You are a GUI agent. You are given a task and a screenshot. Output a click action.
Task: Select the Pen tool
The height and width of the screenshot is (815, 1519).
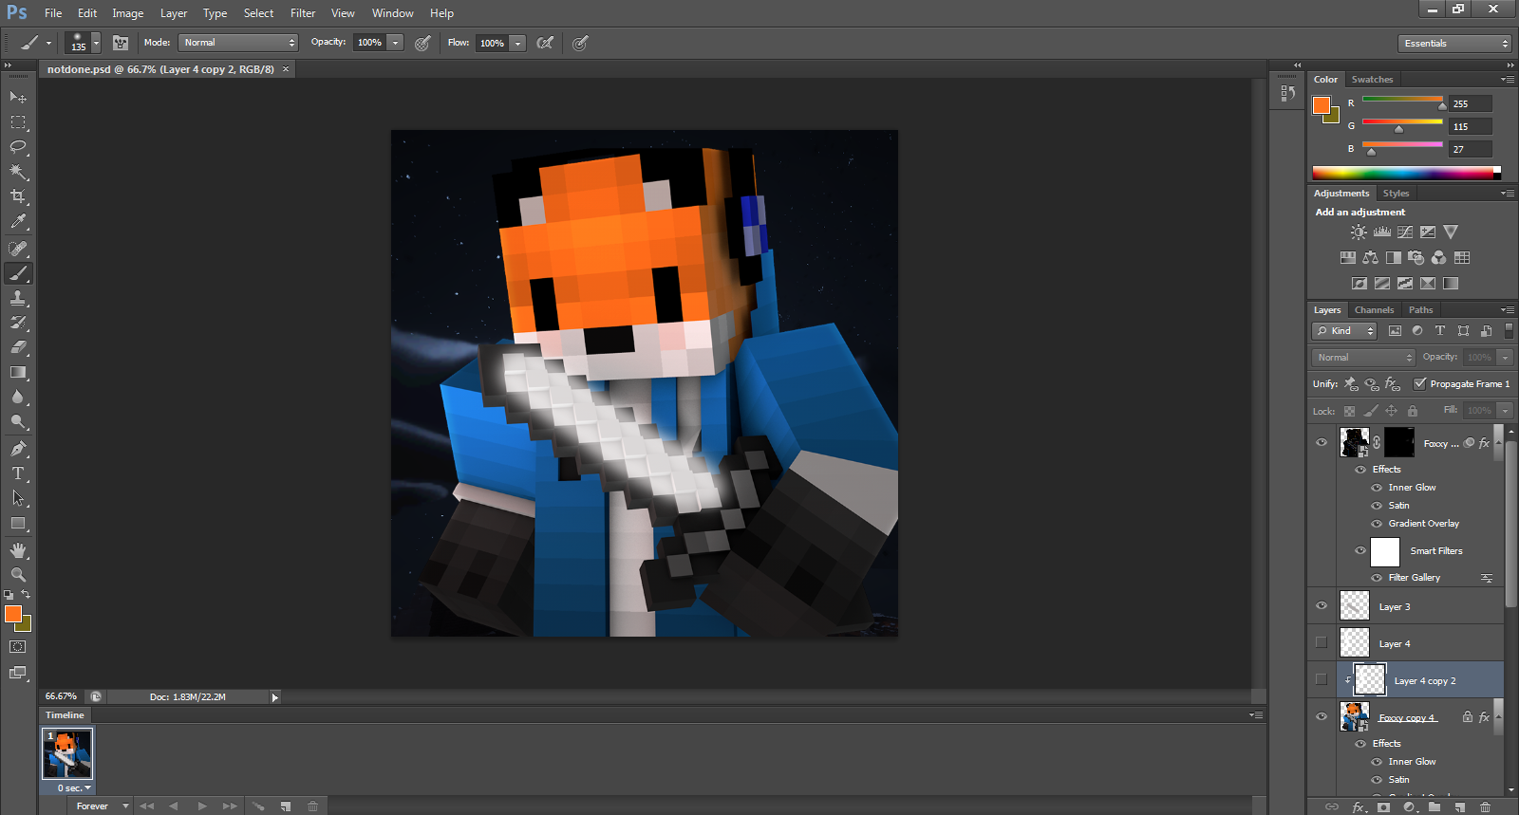tap(18, 449)
